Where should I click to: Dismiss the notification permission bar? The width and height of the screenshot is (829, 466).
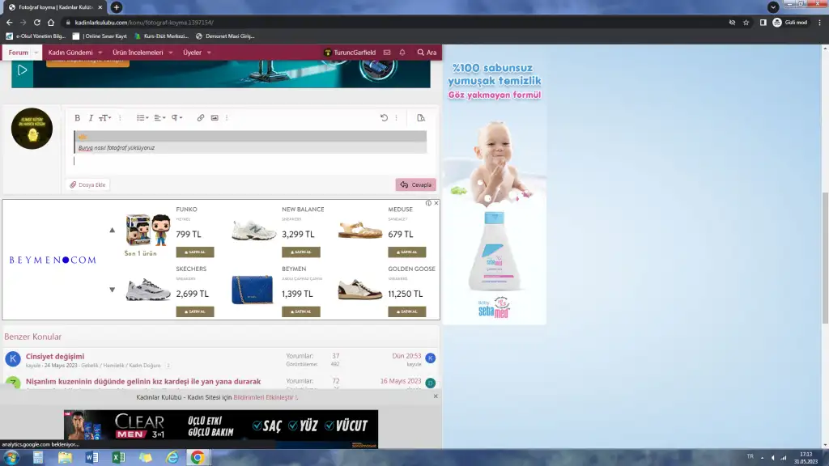[436, 396]
